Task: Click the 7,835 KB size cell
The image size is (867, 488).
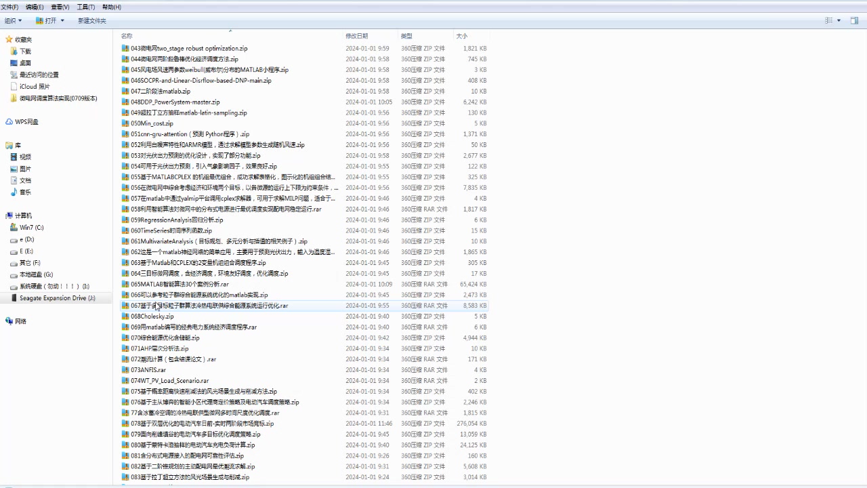Action: pyautogui.click(x=475, y=188)
